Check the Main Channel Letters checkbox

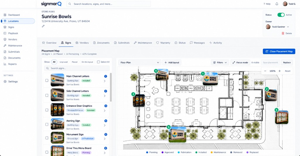47,80
